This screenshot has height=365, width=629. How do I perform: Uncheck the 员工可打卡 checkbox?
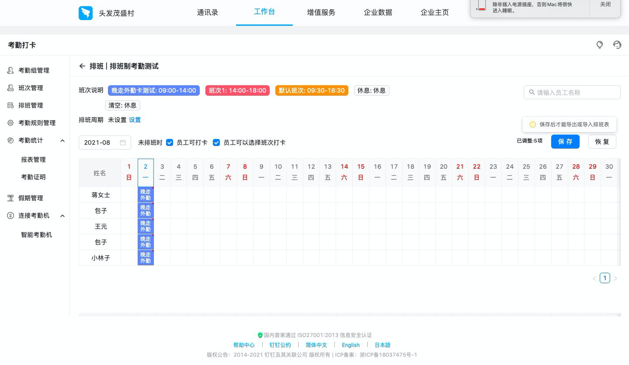(170, 143)
